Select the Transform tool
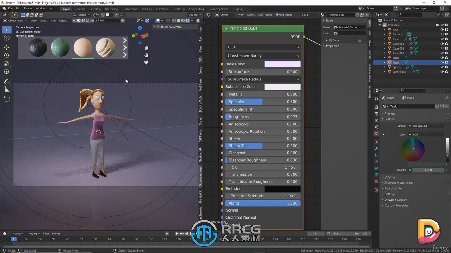Viewport: 451px width, 253px height. [x=7, y=72]
